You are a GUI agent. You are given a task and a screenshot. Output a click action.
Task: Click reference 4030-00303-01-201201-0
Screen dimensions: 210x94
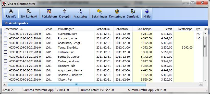[x=25, y=75]
